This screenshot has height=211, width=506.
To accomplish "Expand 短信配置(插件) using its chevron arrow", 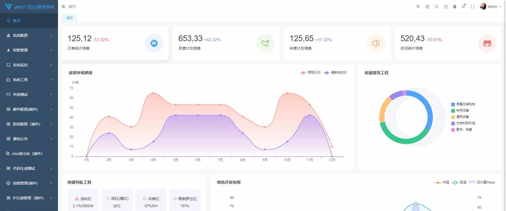I will (x=51, y=124).
